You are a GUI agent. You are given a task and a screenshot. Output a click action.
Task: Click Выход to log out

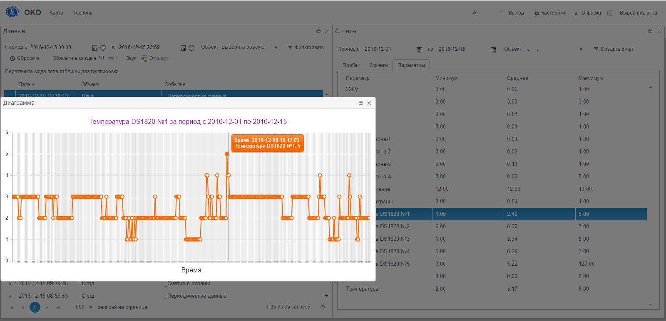click(516, 13)
